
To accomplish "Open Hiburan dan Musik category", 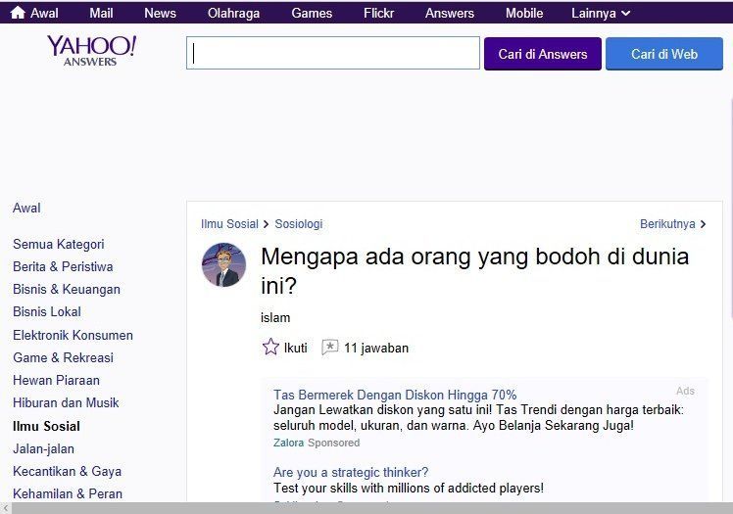I will tap(66, 403).
